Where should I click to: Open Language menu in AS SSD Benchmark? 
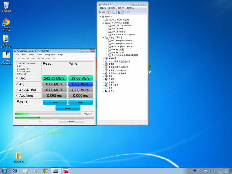click(50, 54)
